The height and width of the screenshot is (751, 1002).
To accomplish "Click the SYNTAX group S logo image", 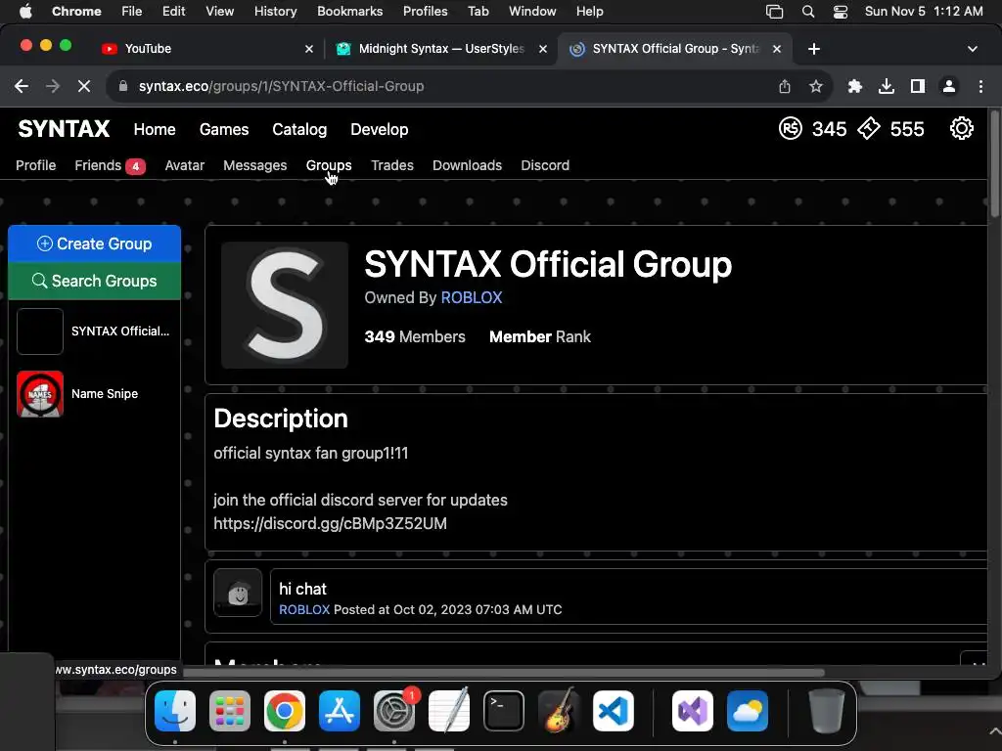I will pyautogui.click(x=285, y=305).
